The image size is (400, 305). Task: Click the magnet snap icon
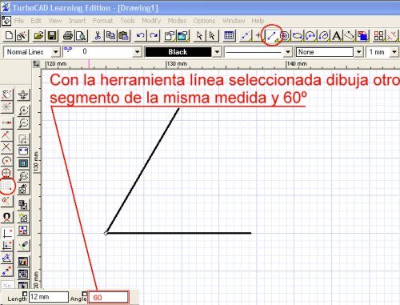7,217
